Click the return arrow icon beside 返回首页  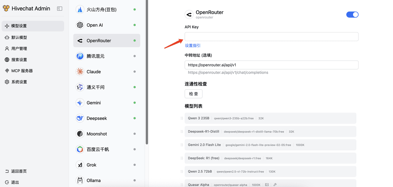(7, 171)
